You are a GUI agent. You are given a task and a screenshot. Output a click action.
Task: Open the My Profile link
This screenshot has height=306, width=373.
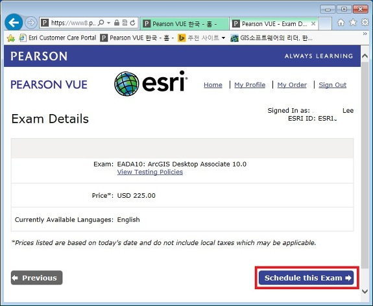(250, 85)
